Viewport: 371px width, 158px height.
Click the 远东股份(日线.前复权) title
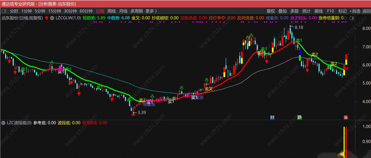22,18
